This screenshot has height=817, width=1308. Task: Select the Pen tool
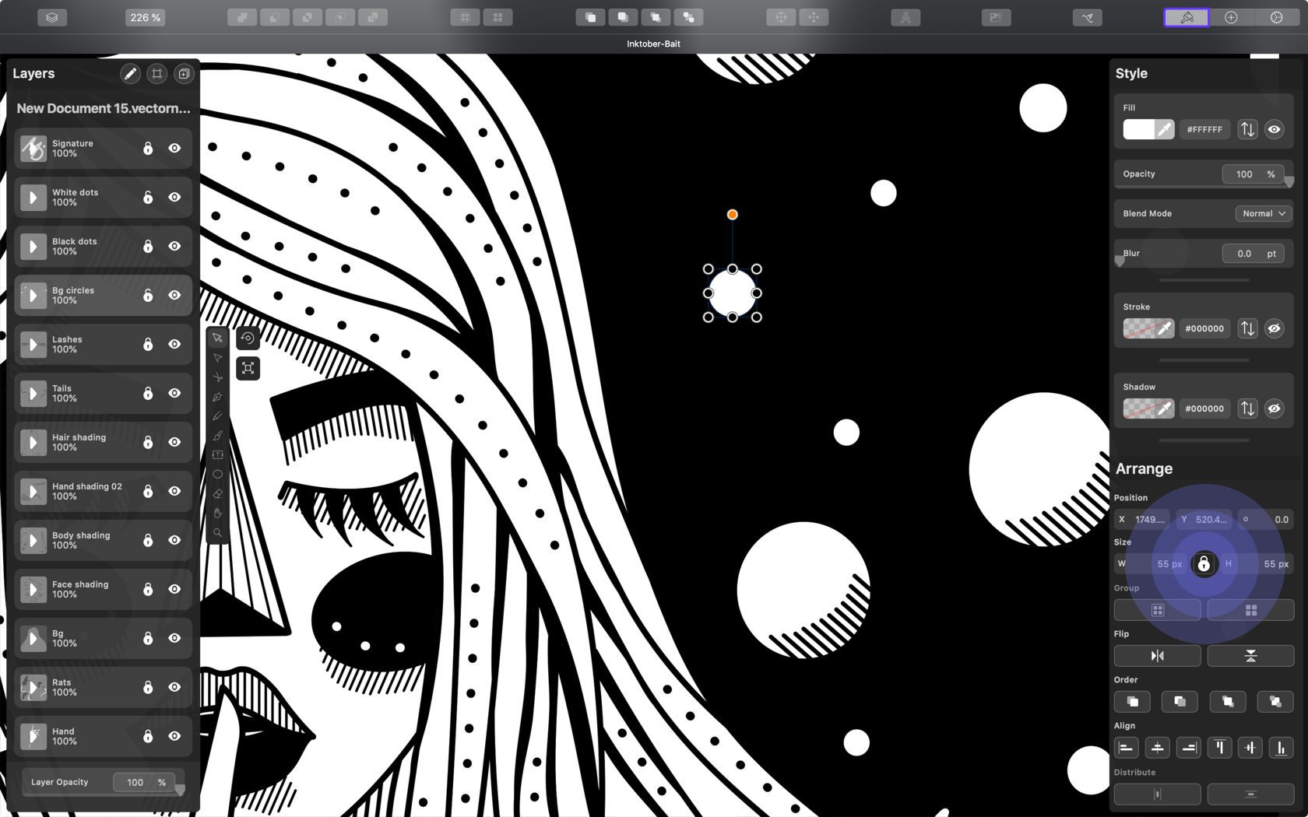click(x=218, y=397)
